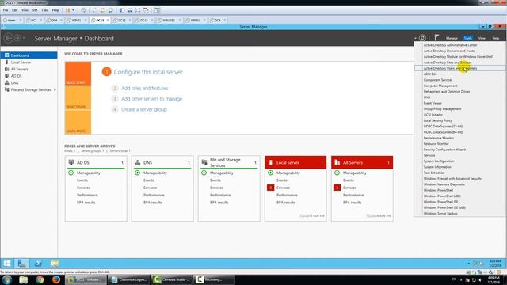This screenshot has width=507, height=285.
Task: Open the VMware VM menu
Action: tap(35, 10)
